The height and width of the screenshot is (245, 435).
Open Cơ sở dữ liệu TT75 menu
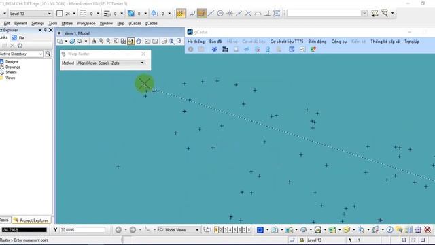pos(287,42)
